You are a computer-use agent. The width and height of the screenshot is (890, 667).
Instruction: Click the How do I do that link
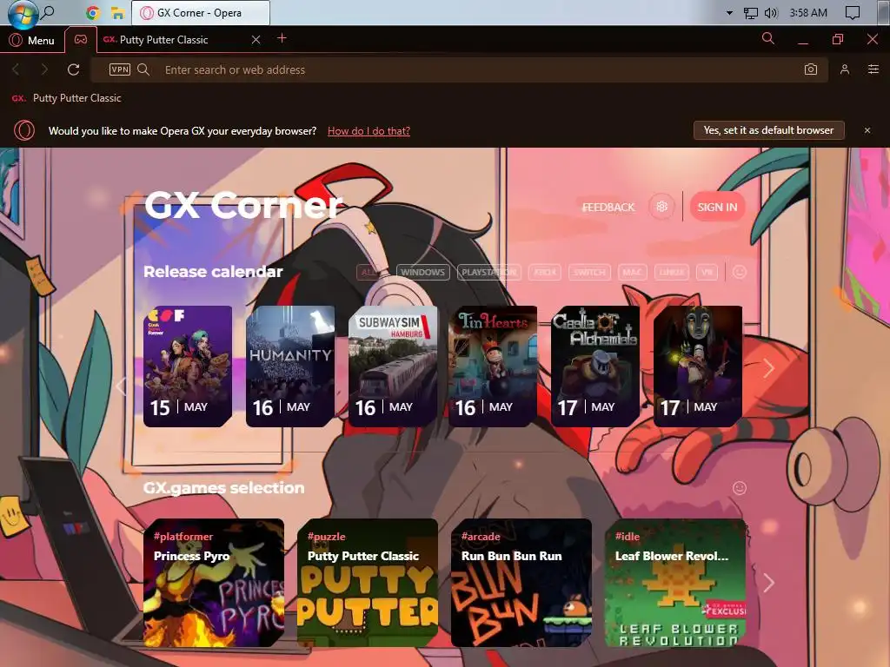(x=369, y=131)
